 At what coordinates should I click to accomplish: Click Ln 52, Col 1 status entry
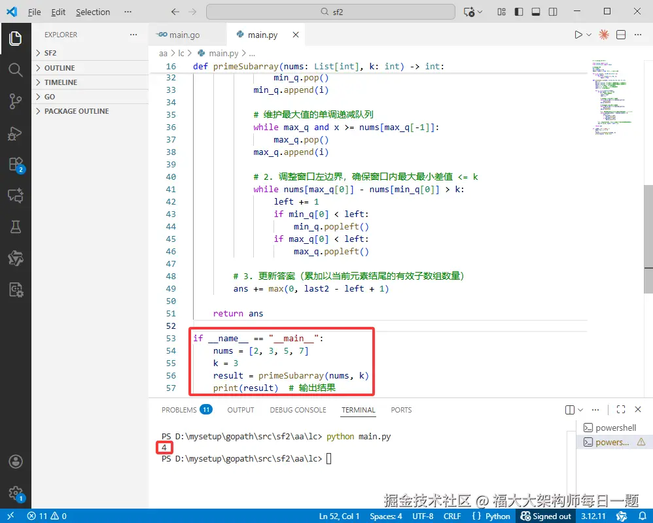(x=339, y=516)
